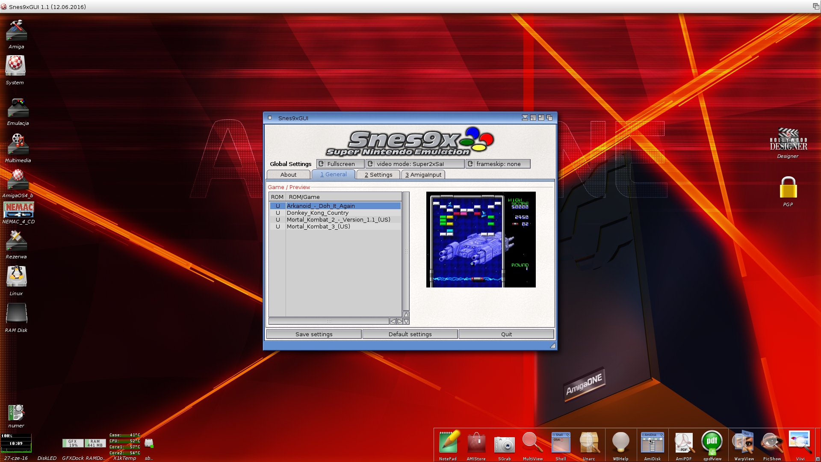Open the numer document icon
821x462 pixels.
tap(16, 413)
